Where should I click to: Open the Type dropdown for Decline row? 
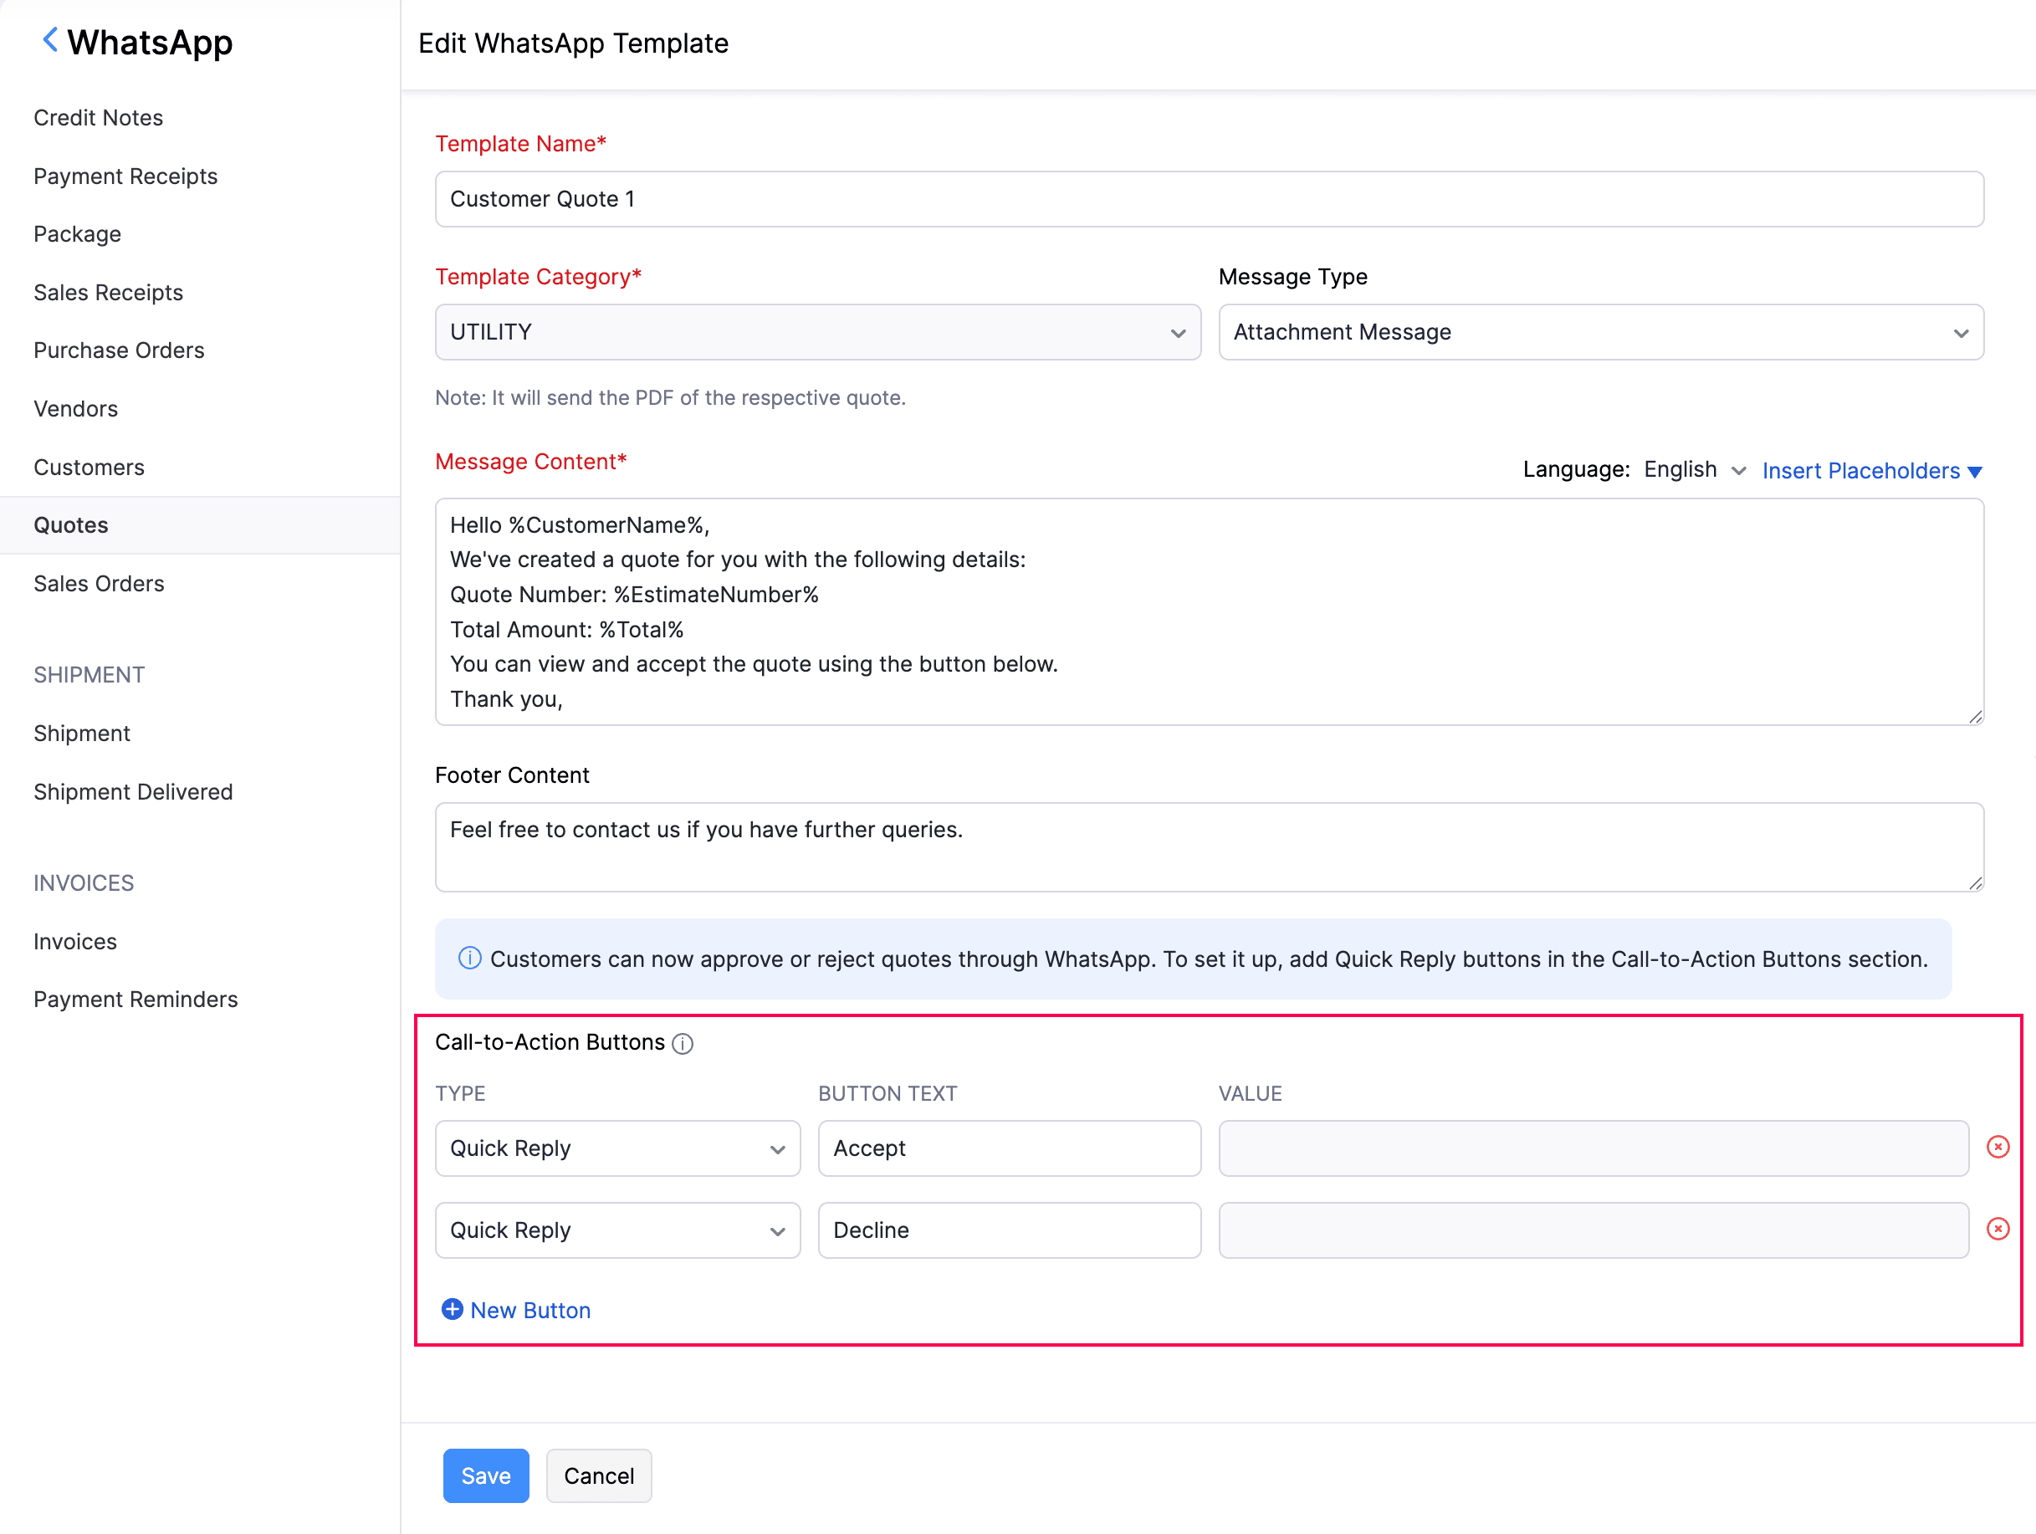pos(617,1230)
